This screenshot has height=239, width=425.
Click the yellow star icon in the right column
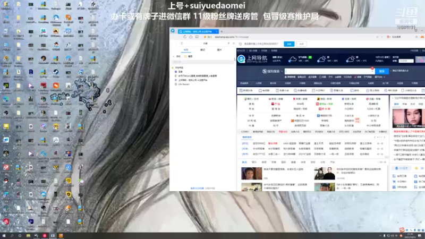pos(416,168)
